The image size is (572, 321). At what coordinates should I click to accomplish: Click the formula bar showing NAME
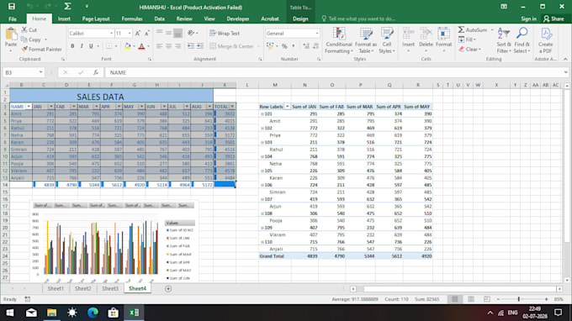(x=336, y=72)
